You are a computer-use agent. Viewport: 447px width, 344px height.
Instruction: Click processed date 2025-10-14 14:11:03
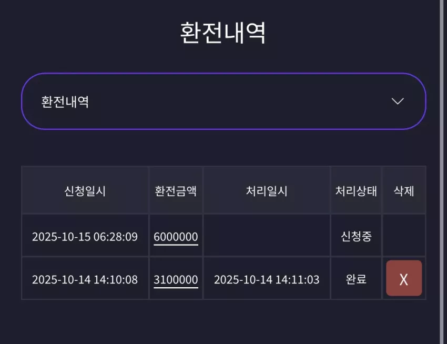click(267, 279)
